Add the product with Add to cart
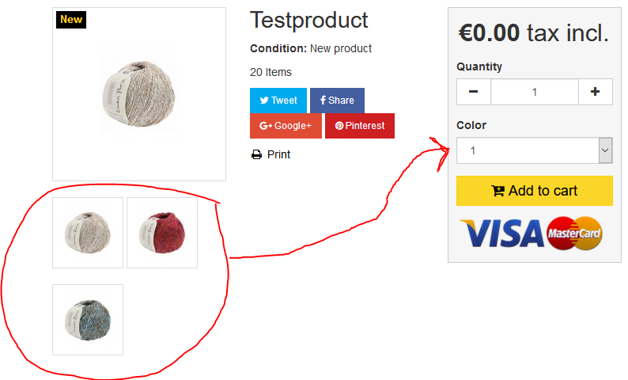The width and height of the screenshot is (628, 380). 535,191
